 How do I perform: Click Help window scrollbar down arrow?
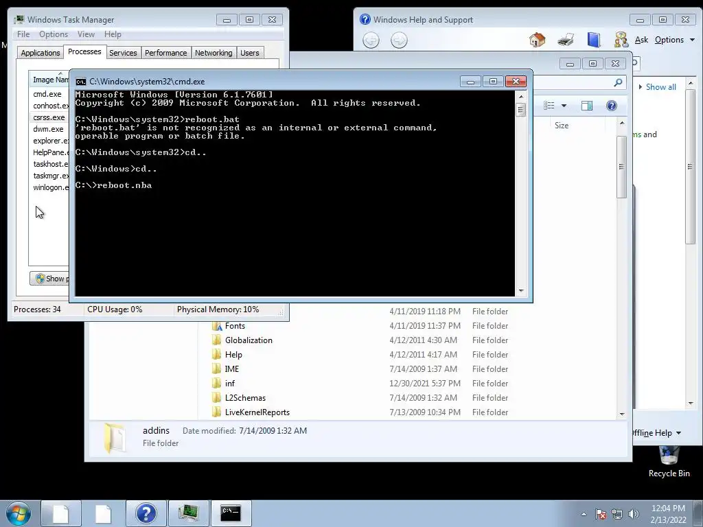(x=691, y=403)
